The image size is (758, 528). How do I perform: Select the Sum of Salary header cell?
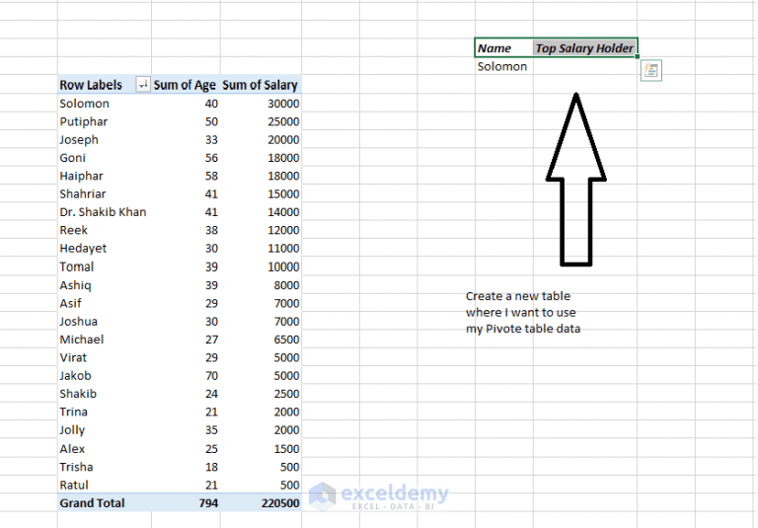[261, 85]
